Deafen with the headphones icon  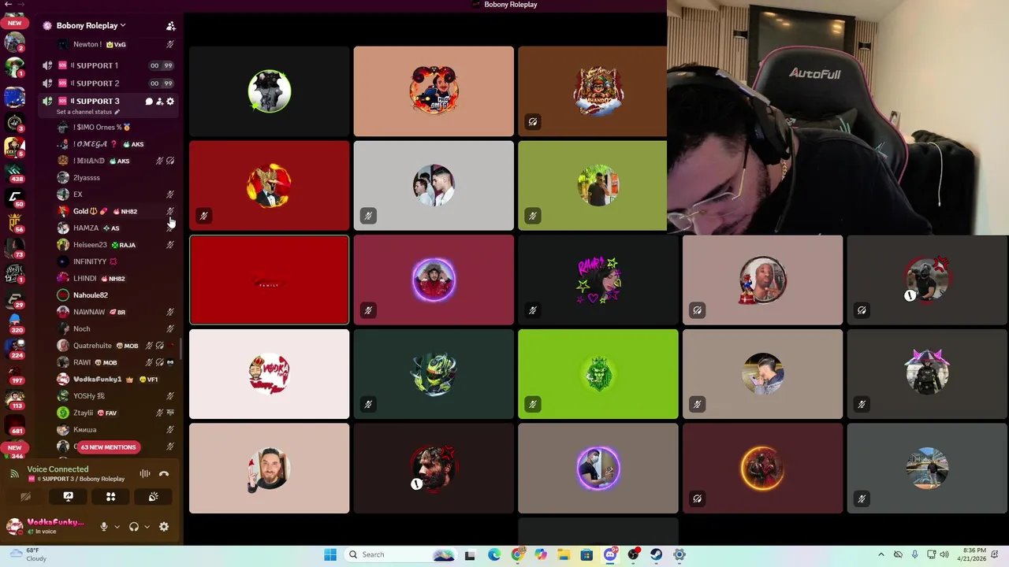coord(133,527)
